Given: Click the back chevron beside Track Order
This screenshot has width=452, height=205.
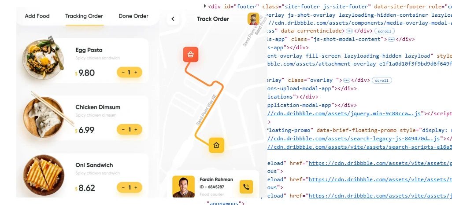Looking at the screenshot, I should coord(173,19).
